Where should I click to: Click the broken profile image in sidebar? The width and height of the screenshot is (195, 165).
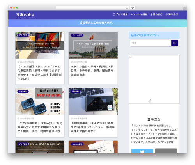point(154,79)
